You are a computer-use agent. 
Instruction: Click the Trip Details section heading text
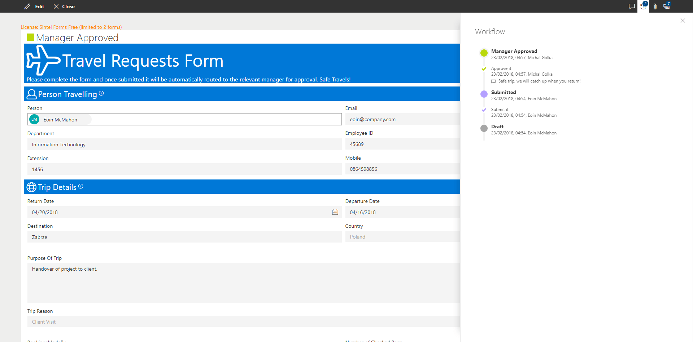pyautogui.click(x=57, y=187)
